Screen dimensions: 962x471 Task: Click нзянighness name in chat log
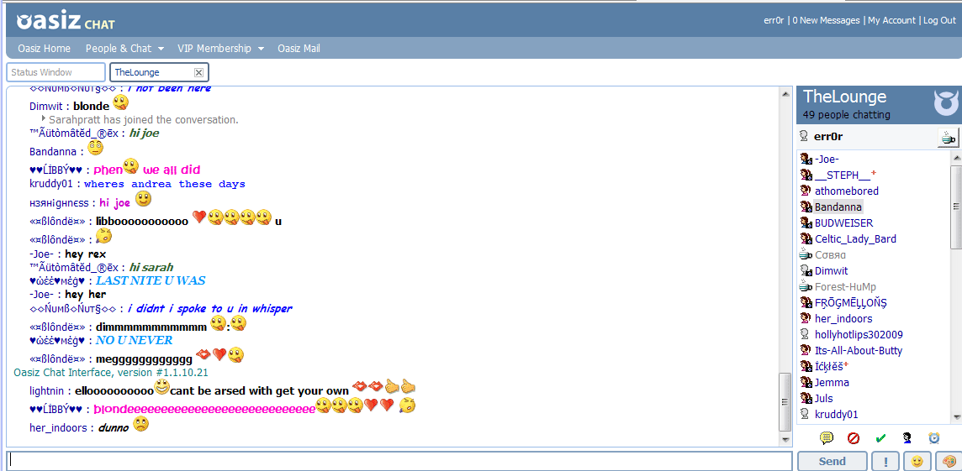tap(60, 202)
